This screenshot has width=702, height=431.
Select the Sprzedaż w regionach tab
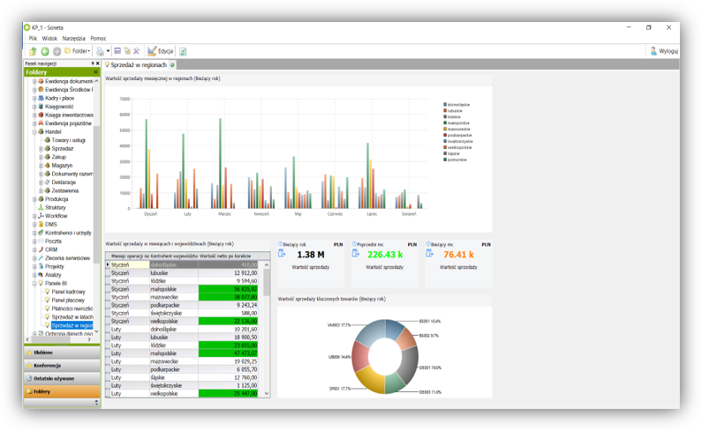[x=137, y=65]
